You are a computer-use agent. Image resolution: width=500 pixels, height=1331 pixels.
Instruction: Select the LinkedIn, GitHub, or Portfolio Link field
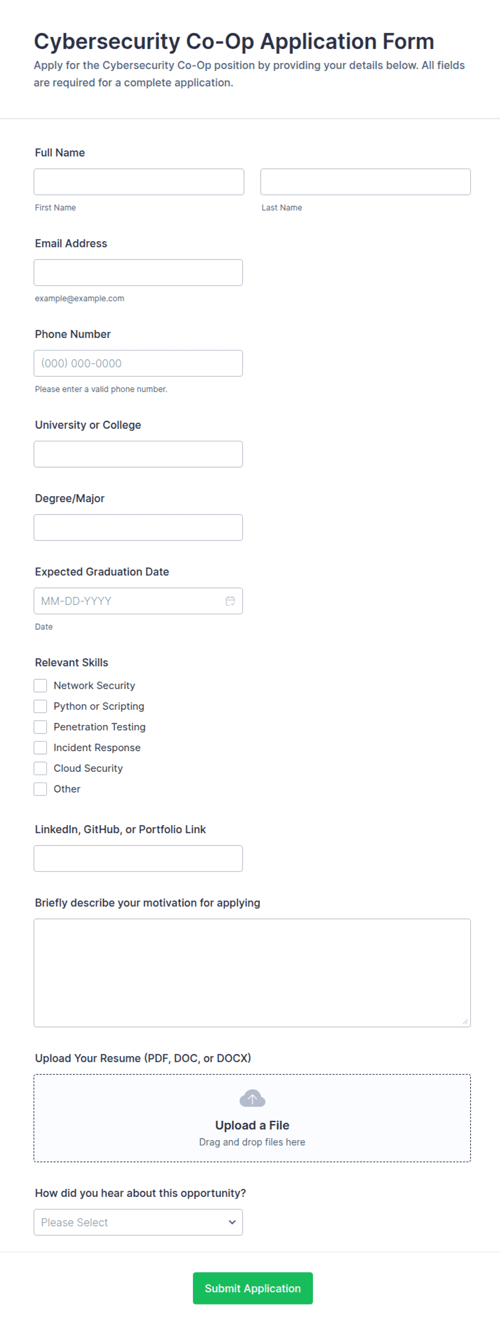tap(138, 858)
